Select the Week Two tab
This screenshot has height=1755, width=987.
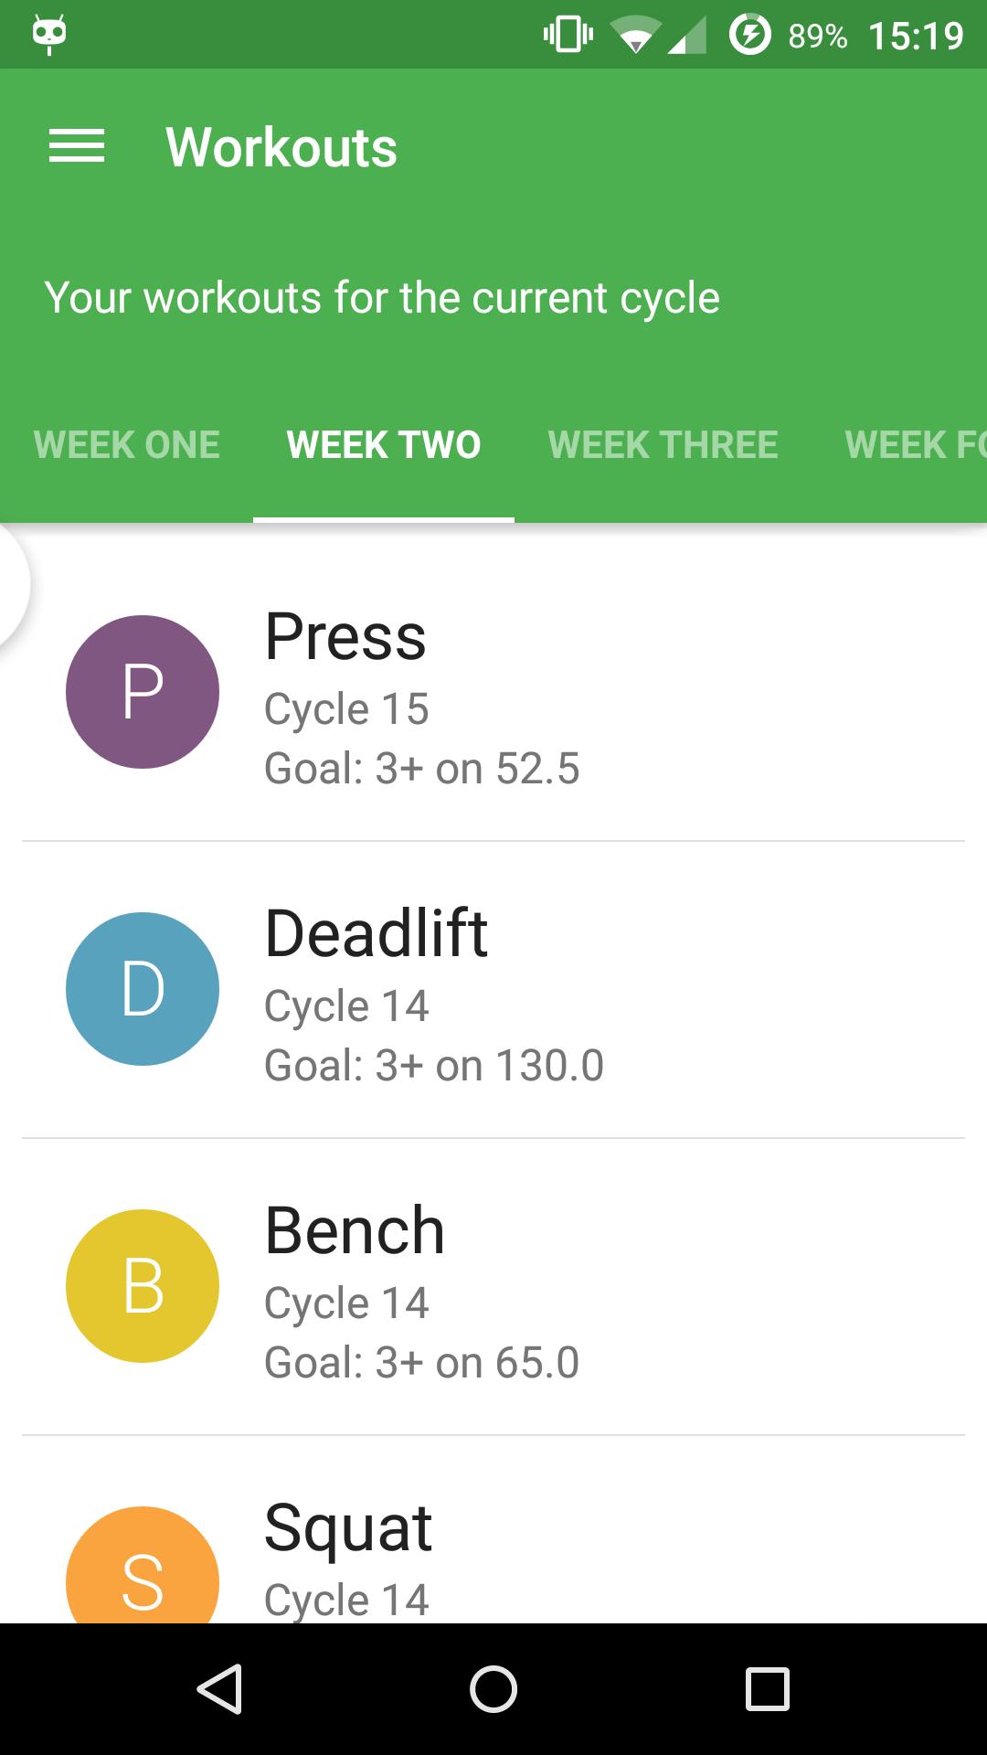(x=384, y=445)
